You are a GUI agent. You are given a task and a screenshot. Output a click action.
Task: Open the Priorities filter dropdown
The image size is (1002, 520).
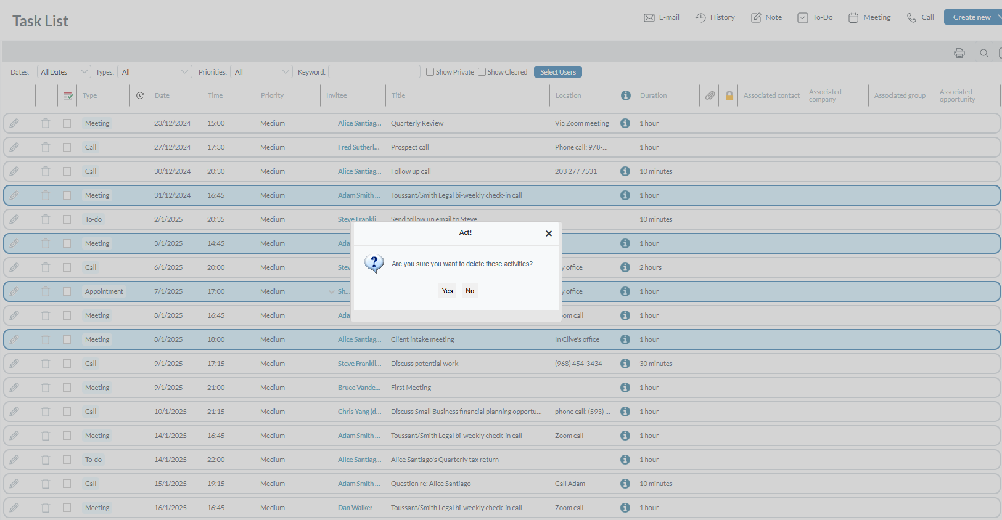click(261, 72)
